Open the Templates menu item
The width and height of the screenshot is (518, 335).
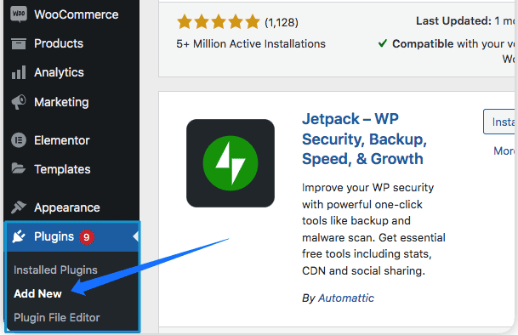click(71, 169)
